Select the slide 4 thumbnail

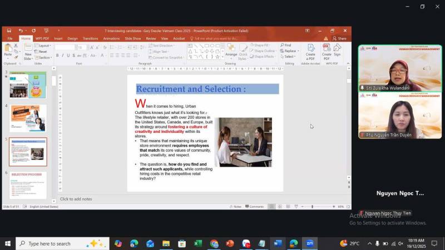pyautogui.click(x=28, y=118)
